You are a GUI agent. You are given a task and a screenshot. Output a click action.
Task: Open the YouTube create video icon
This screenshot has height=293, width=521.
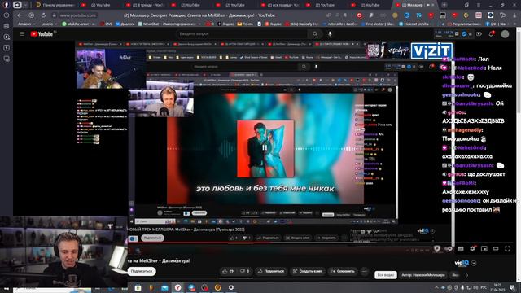pos(479,34)
